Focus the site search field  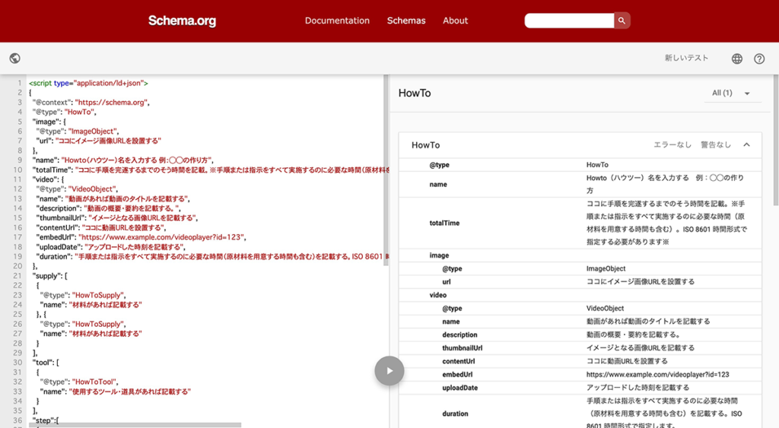569,21
